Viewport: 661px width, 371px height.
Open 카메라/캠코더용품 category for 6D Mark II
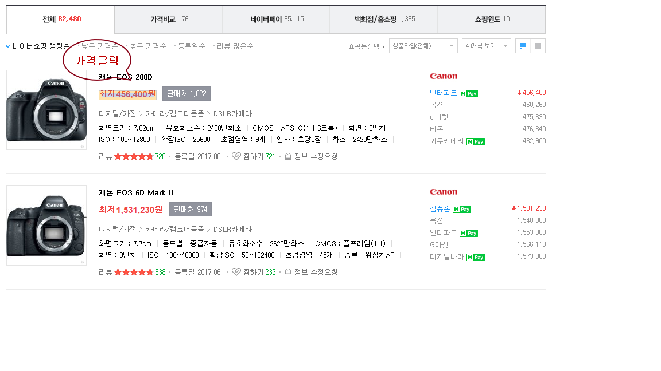[174, 229]
